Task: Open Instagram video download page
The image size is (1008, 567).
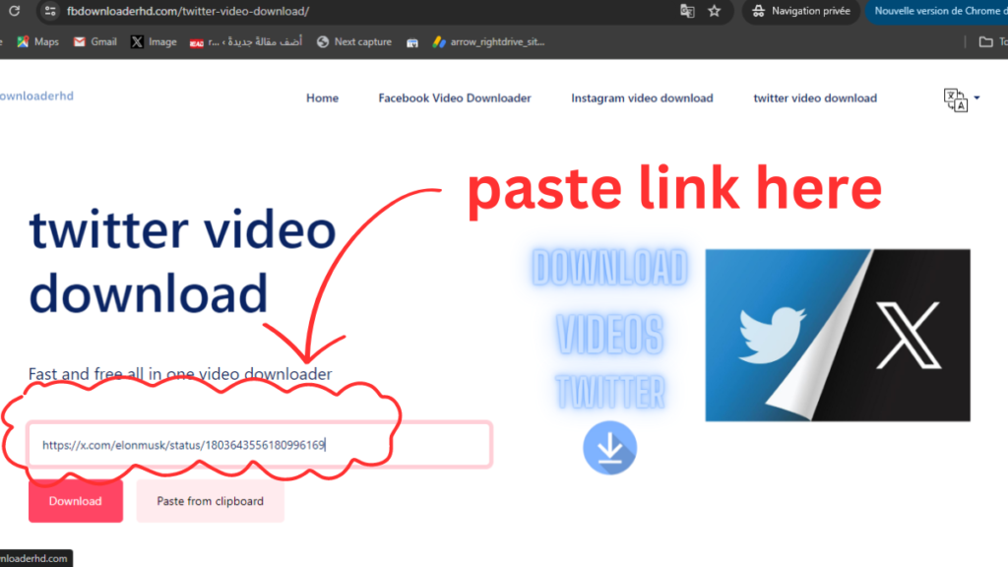Action: pyautogui.click(x=642, y=97)
